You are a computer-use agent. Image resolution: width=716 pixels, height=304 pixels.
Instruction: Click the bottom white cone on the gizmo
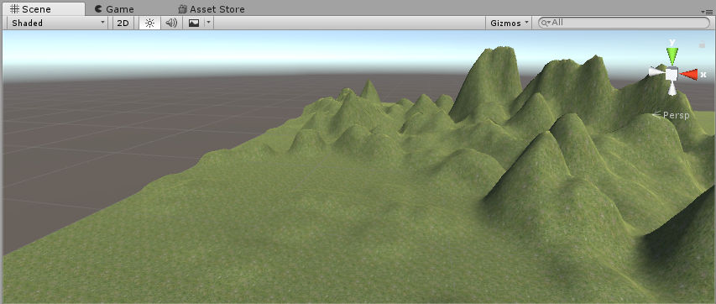pos(672,88)
